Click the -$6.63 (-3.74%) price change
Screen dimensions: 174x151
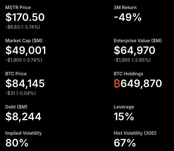[23, 27]
